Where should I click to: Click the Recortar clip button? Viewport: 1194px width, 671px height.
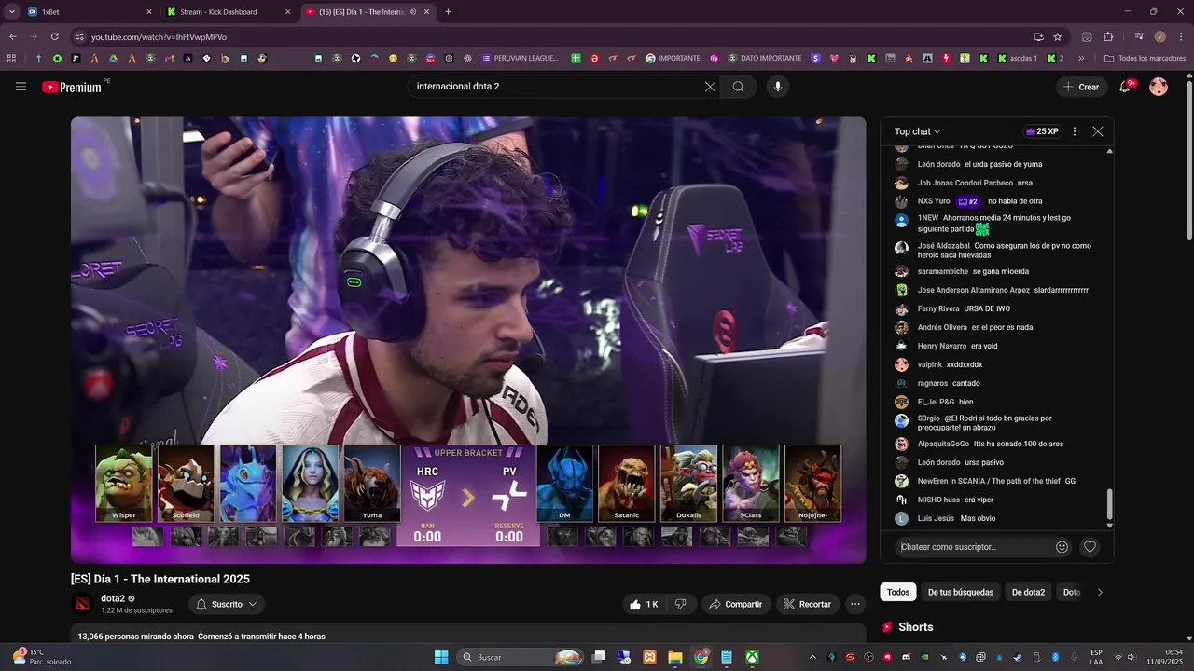point(808,604)
